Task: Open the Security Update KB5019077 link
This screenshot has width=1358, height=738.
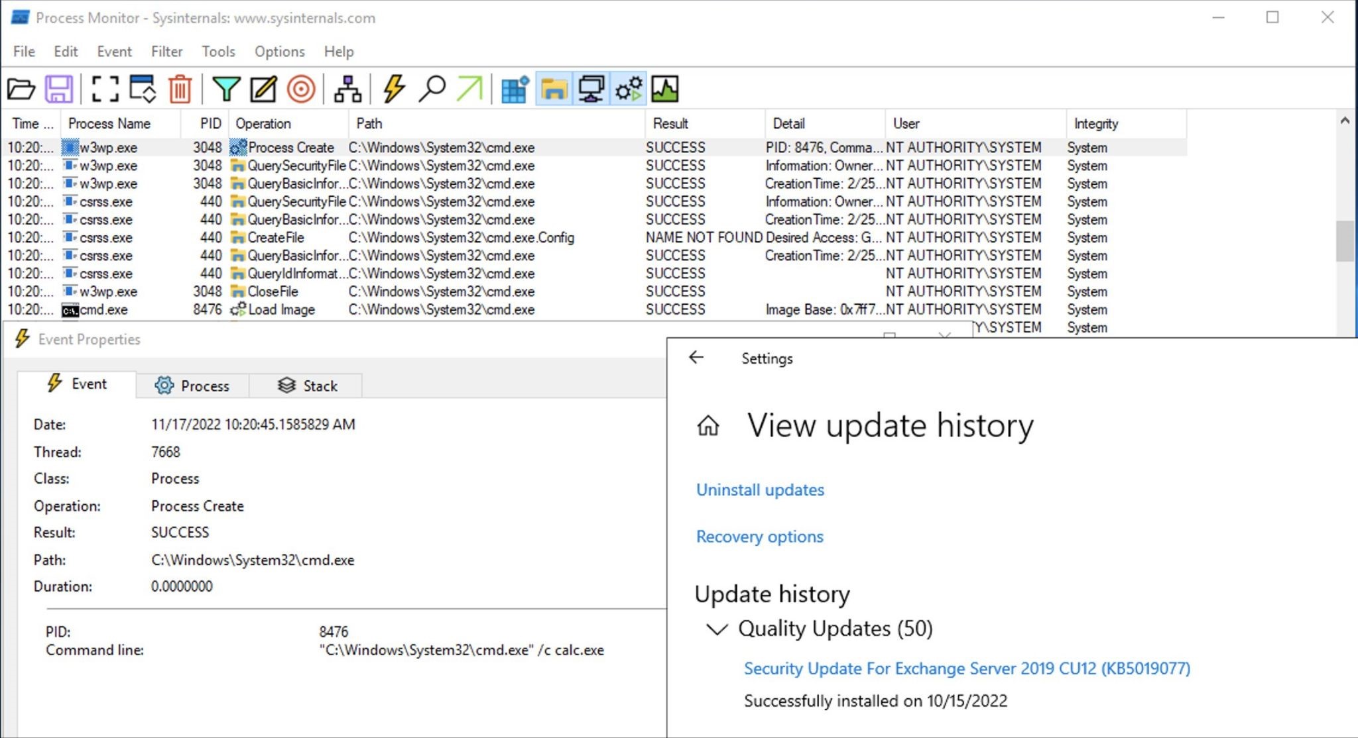Action: (x=967, y=668)
